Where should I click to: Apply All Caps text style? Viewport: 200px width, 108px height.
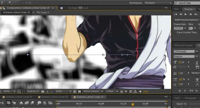point(191,91)
